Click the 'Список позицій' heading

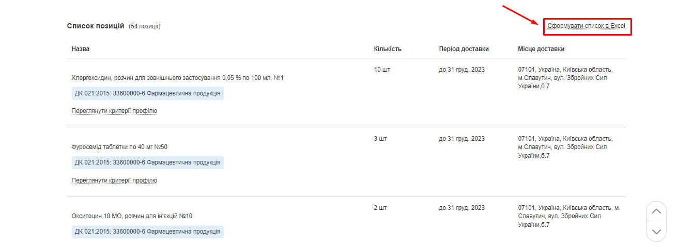point(96,26)
